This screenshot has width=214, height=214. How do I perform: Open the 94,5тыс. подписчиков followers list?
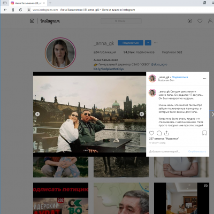(x=139, y=52)
